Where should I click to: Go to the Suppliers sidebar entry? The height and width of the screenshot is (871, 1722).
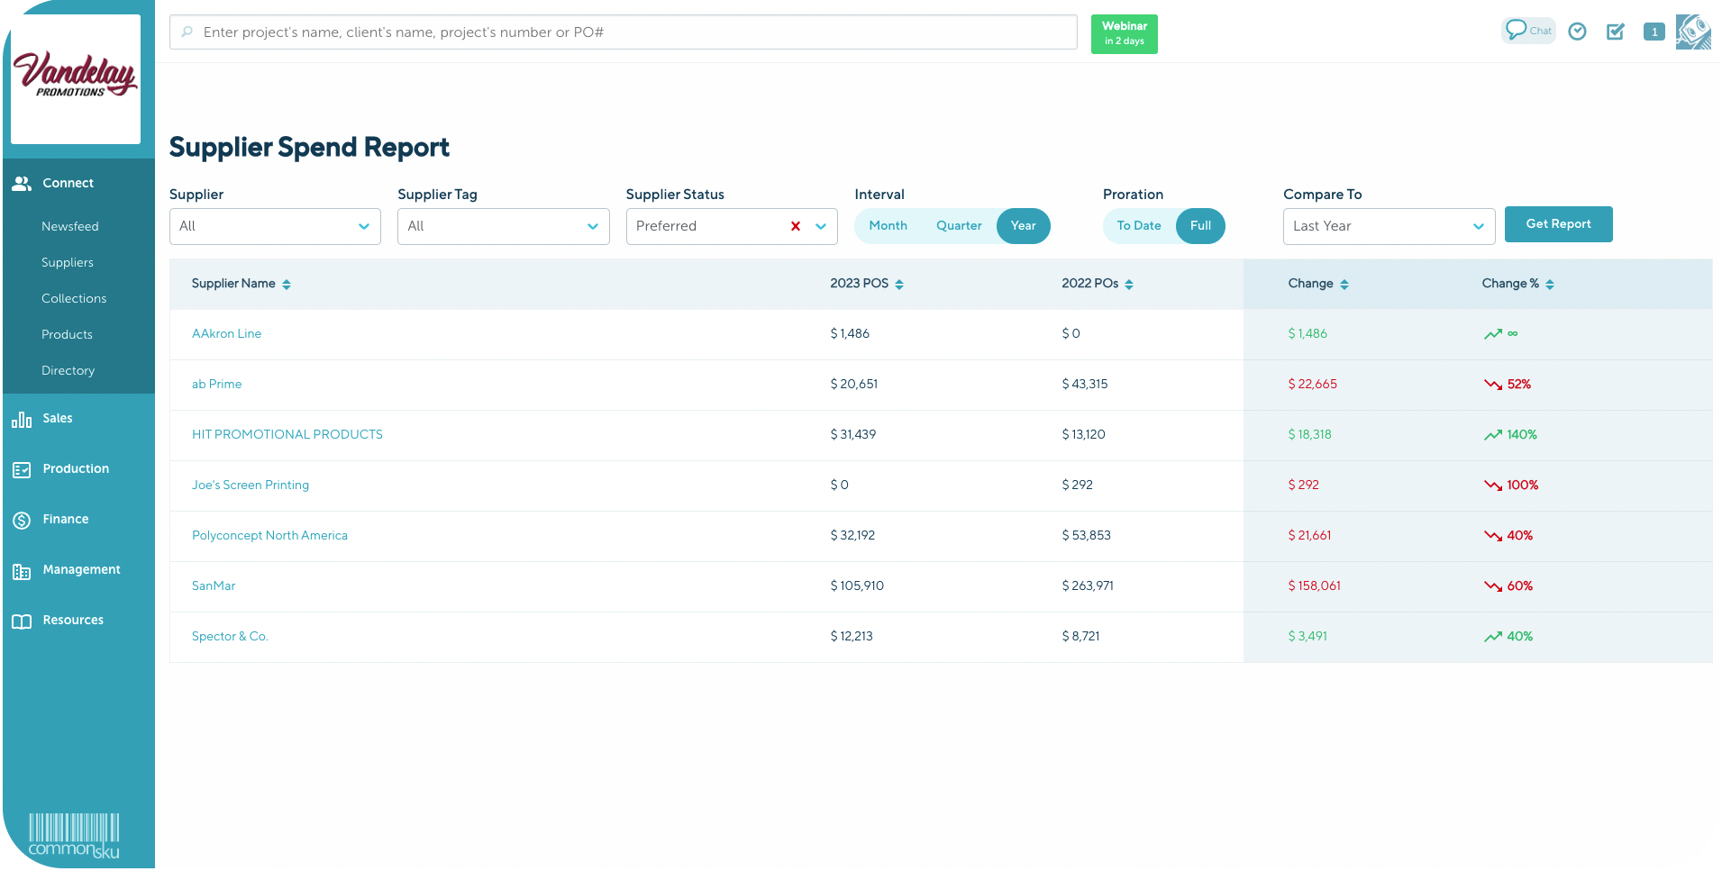(67, 262)
